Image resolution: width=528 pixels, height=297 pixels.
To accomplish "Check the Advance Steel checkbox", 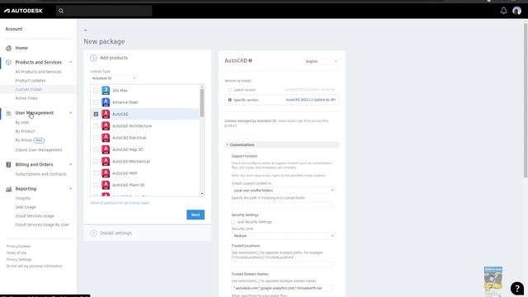I will tap(96, 102).
